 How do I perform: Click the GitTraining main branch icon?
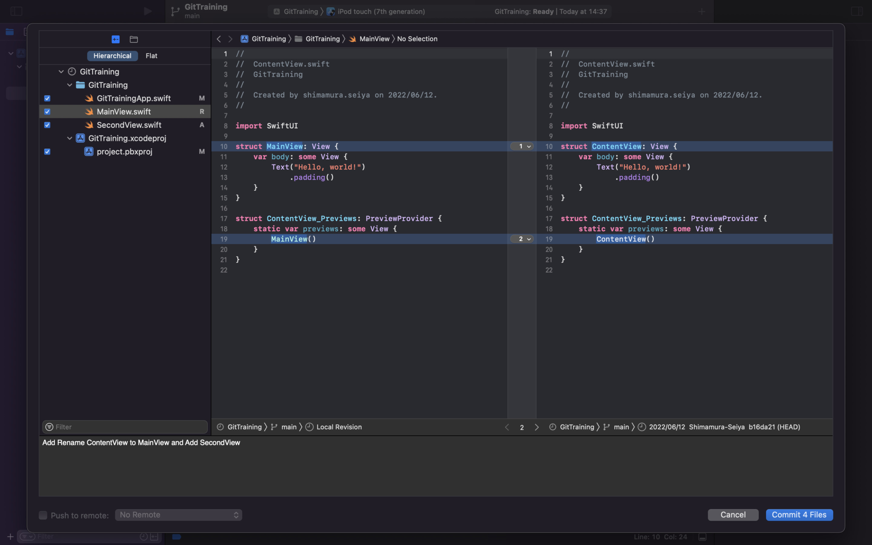(x=175, y=11)
